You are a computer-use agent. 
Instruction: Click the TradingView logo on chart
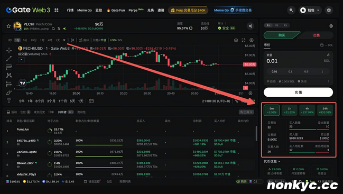click(x=23, y=83)
